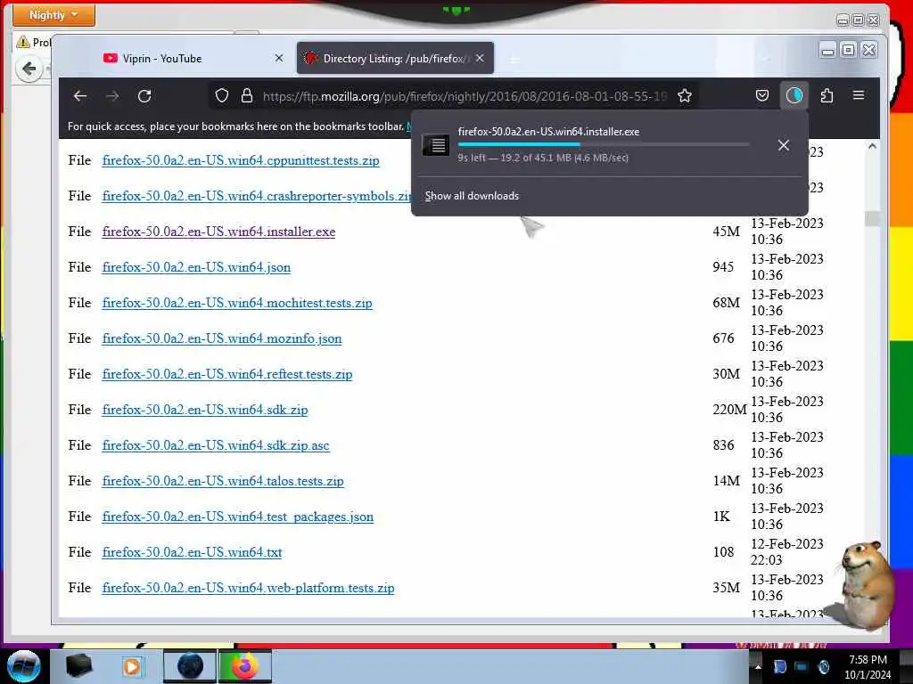Open the shield tracking protection icon
The width and height of the screenshot is (913, 684).
coord(222,95)
